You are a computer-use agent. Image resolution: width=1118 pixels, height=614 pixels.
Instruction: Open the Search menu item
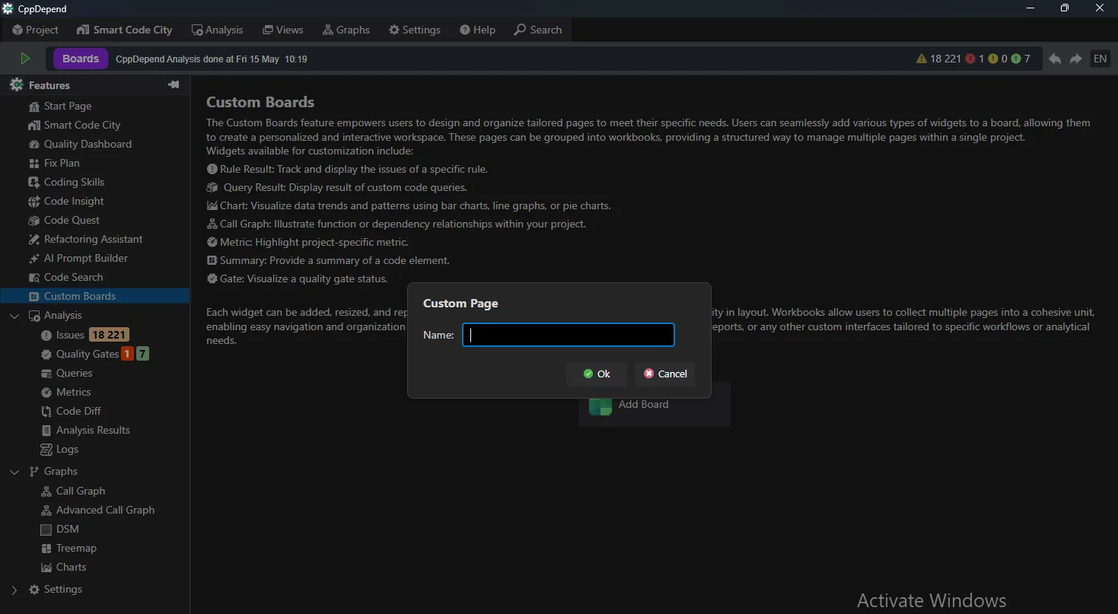[538, 30]
